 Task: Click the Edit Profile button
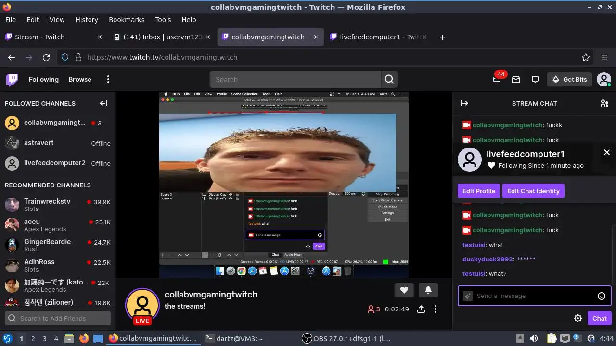479,191
